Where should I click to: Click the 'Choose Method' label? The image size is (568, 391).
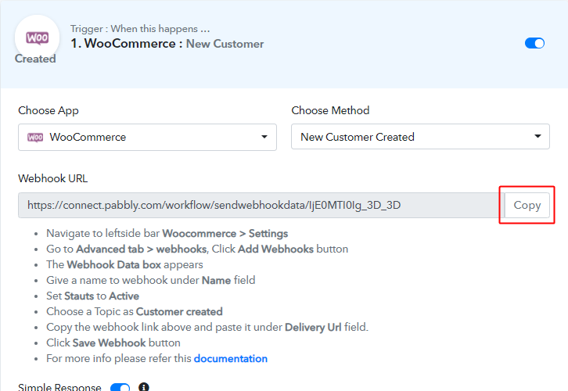pos(330,110)
